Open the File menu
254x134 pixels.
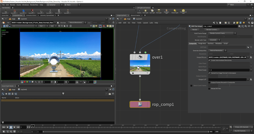3,5
